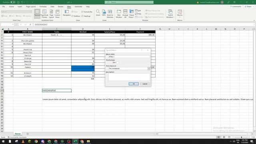Select cell containing EAZEZAEAZEAZ
256x144 pixels.
tap(57, 90)
